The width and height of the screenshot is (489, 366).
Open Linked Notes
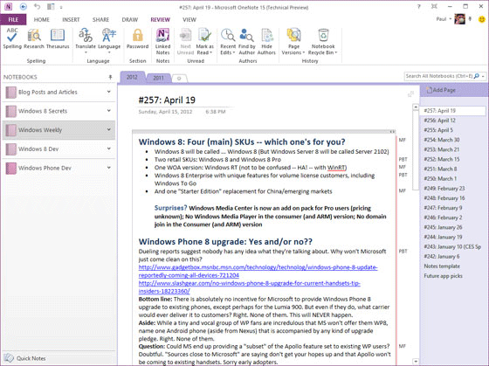coord(162,42)
